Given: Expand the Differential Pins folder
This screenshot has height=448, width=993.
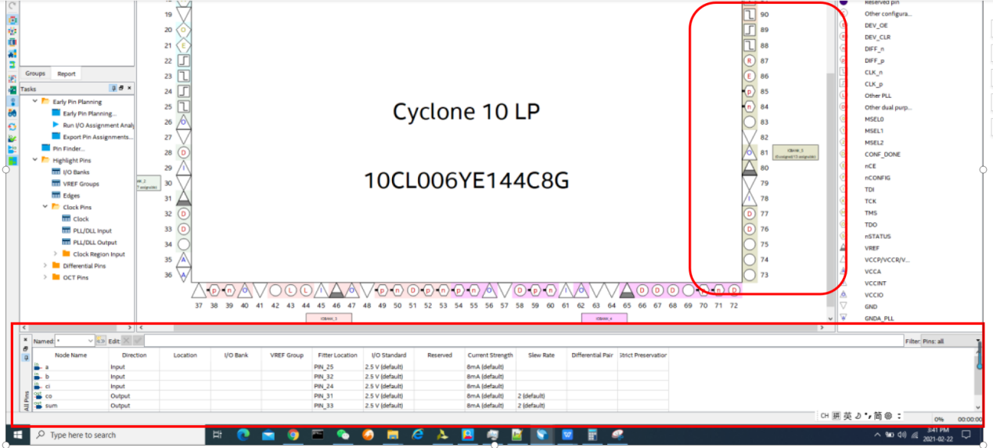Looking at the screenshot, I should [45, 266].
